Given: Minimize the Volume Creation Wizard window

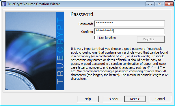Looking at the screenshot, I should pos(150,4).
